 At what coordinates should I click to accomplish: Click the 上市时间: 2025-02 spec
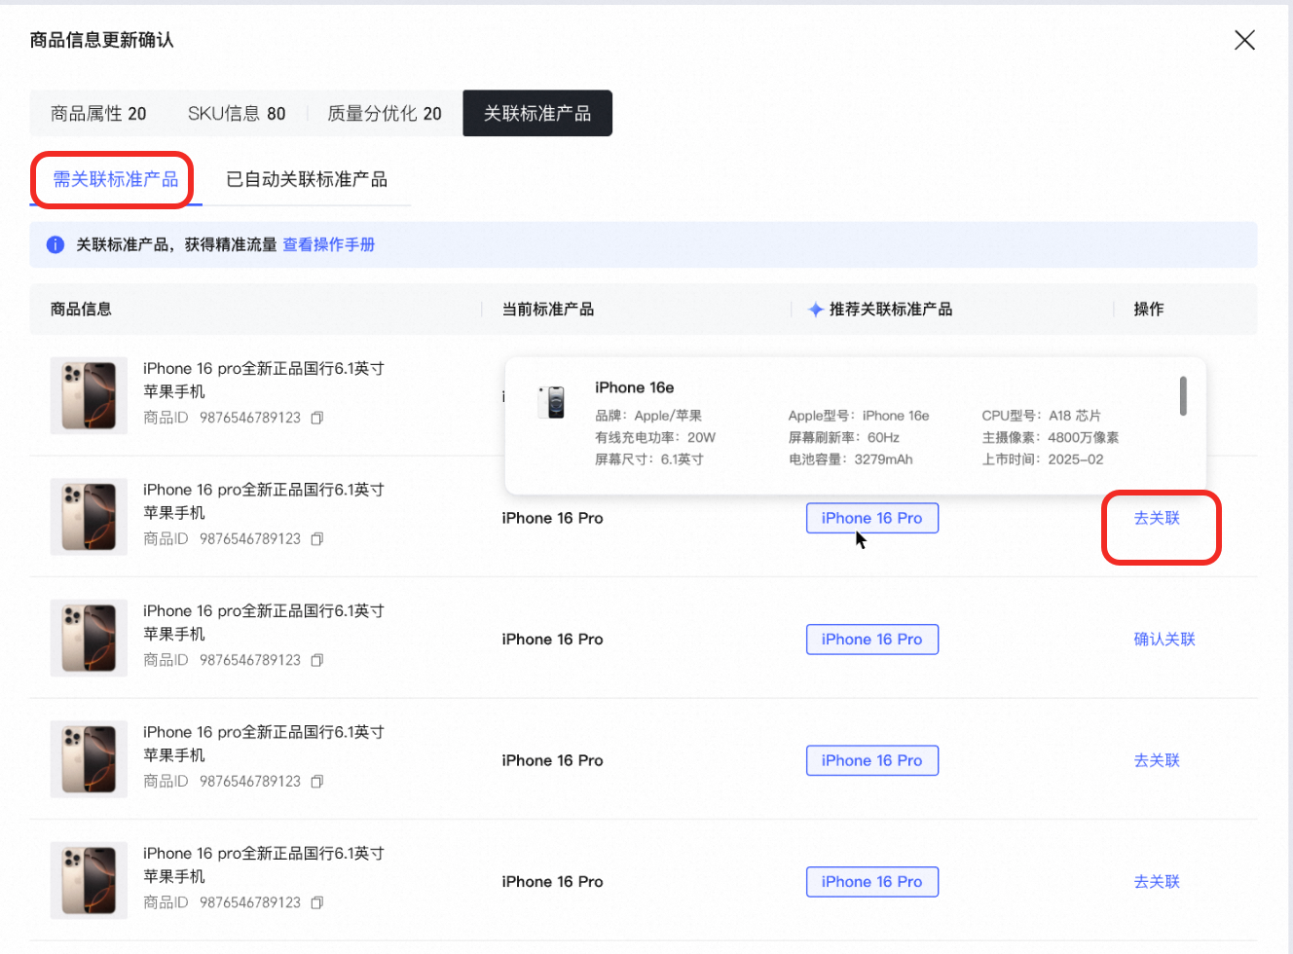click(1043, 459)
